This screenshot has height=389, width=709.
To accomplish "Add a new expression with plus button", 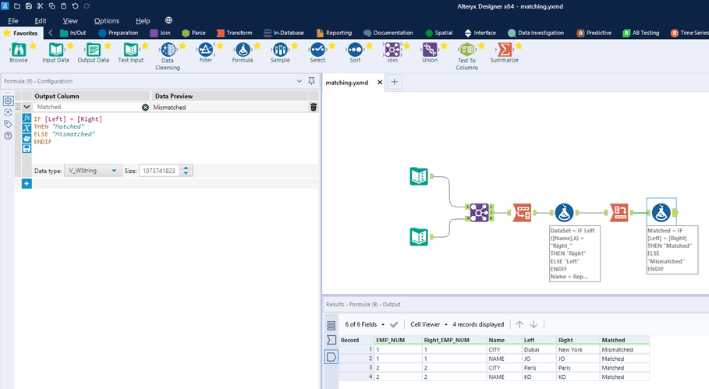I will [x=27, y=183].
